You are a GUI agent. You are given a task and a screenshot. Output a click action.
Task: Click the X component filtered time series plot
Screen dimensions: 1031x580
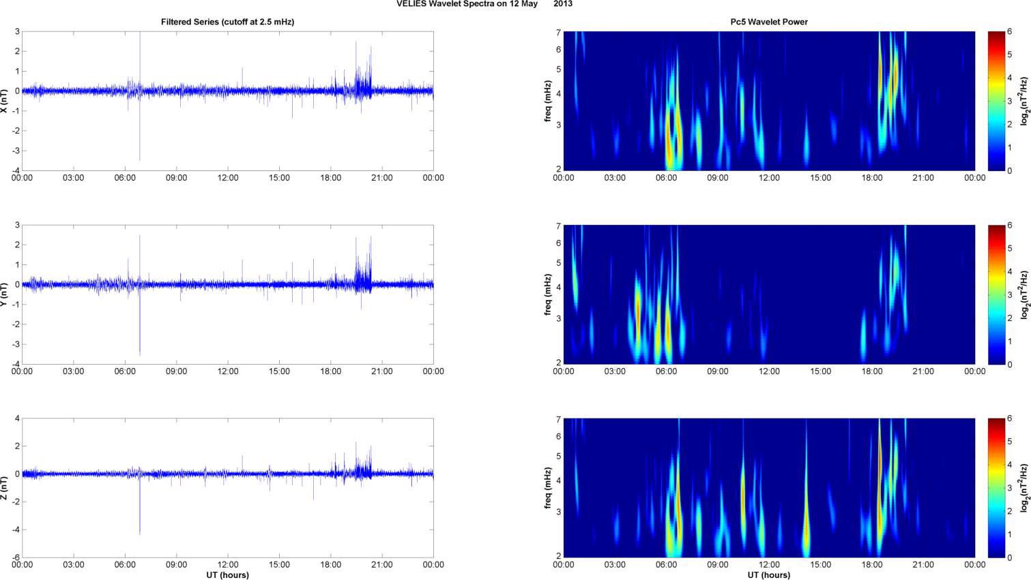tap(228, 101)
